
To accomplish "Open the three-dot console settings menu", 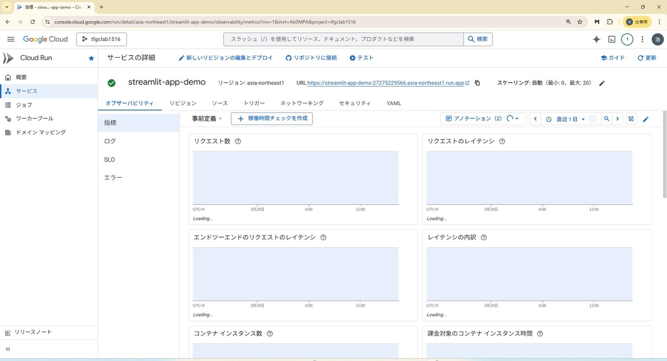I will tap(643, 39).
